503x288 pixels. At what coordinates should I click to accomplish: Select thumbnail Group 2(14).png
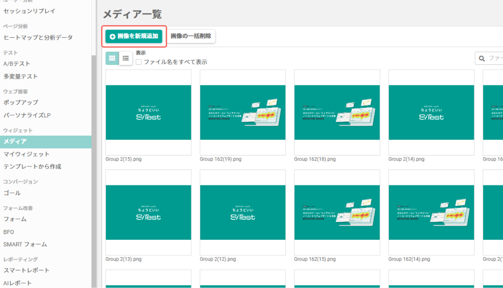(x=431, y=112)
